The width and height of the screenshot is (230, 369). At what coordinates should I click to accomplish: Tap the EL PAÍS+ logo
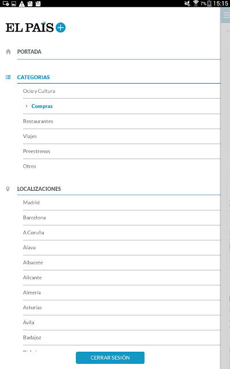pos(36,28)
